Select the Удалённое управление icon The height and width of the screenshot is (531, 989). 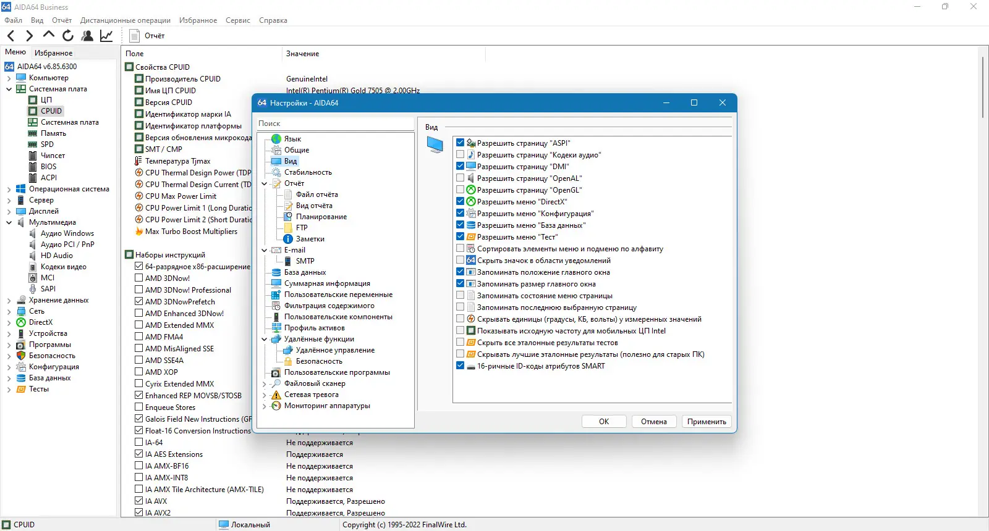pyautogui.click(x=288, y=350)
